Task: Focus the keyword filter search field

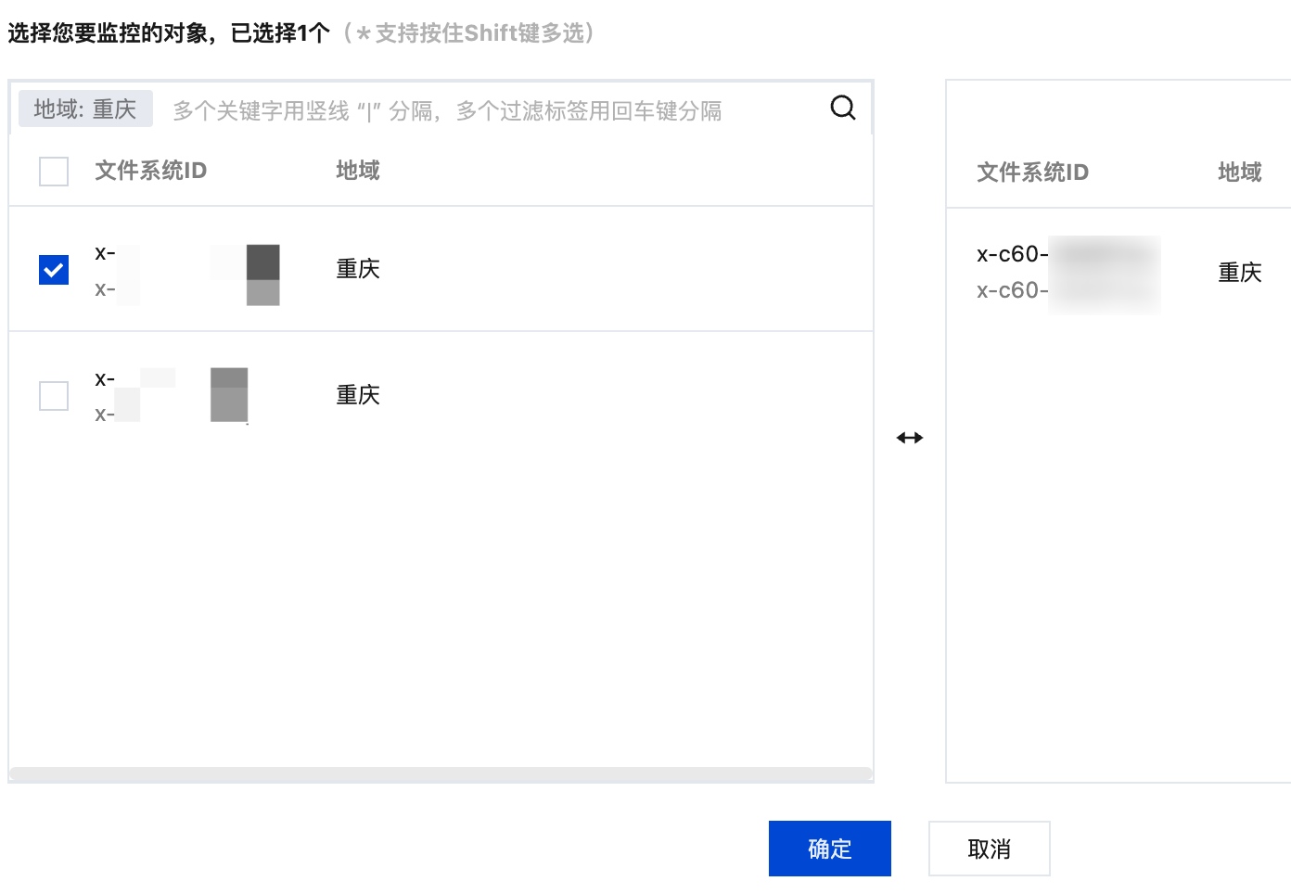Action: pos(482,110)
